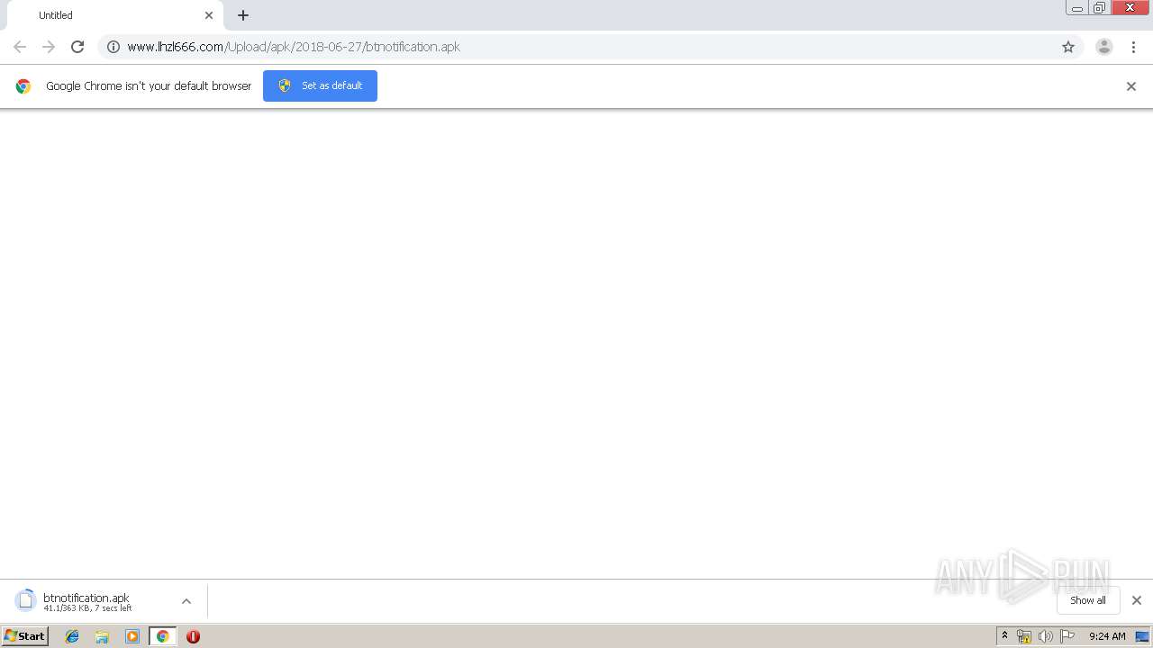The image size is (1153, 648).
Task: Open a new tab
Action: pos(243,15)
